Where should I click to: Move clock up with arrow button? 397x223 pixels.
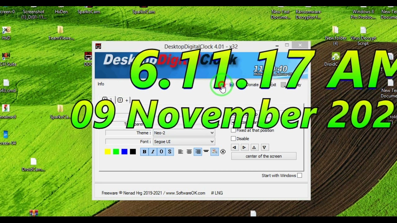254,148
